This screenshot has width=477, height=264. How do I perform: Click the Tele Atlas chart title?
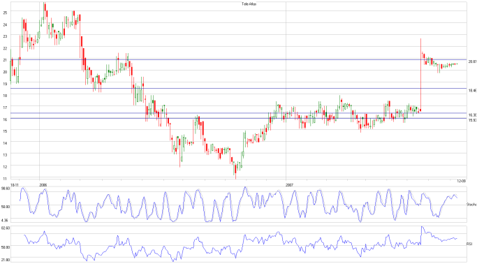(x=249, y=4)
